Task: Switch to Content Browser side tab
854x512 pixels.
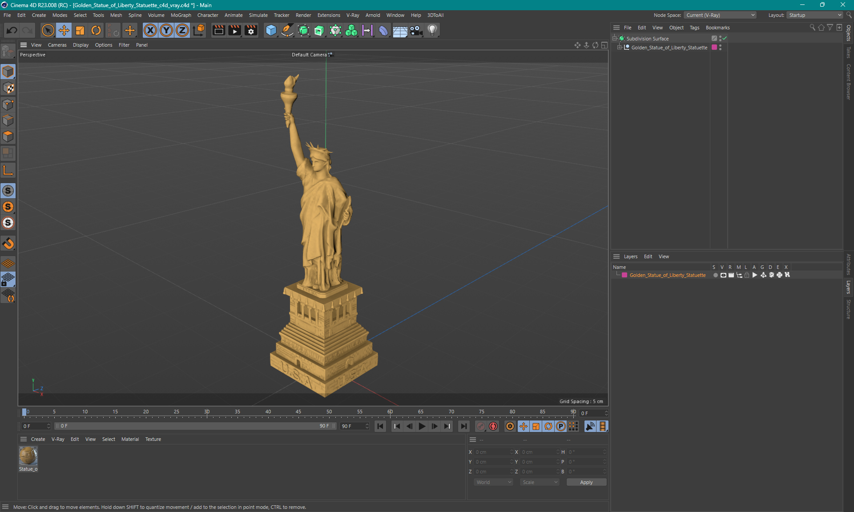Action: click(849, 82)
